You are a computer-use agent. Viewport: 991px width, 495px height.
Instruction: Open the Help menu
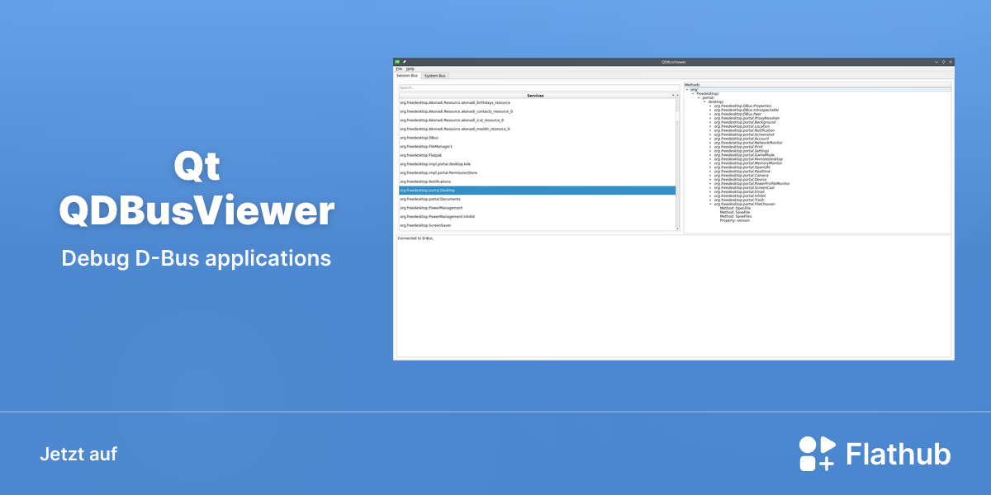(x=410, y=68)
